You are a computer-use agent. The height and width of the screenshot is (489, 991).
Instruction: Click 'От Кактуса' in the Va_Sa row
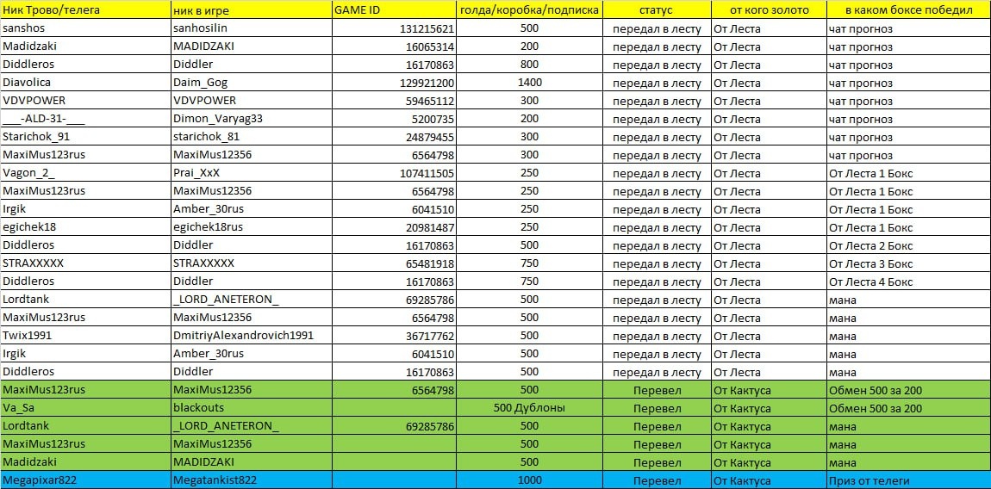coord(770,408)
